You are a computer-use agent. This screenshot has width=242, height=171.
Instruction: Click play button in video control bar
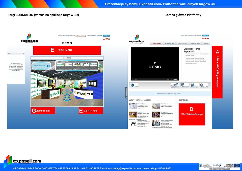pyautogui.click(x=132, y=79)
